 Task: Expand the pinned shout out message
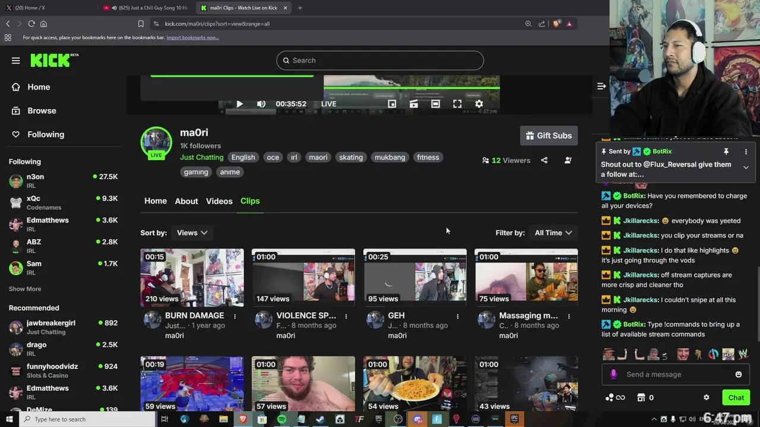pyautogui.click(x=746, y=168)
